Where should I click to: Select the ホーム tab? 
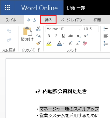[x=32, y=20]
